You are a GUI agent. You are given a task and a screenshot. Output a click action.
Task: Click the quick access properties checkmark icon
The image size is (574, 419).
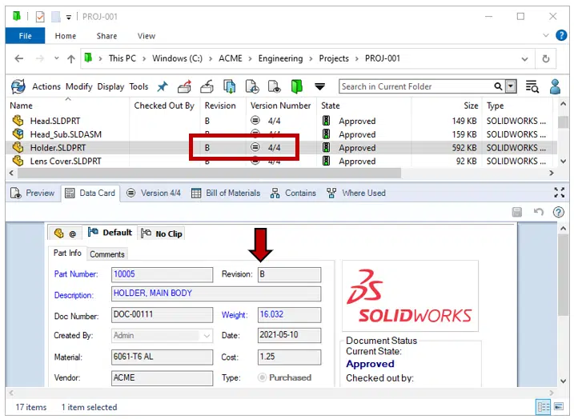40,17
